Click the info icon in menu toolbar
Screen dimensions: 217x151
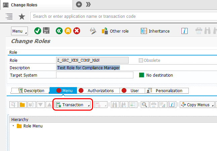[x=172, y=105]
